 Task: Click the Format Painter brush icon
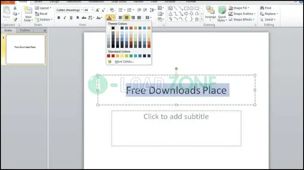(15, 20)
